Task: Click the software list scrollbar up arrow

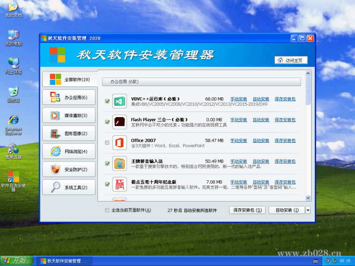Action: (x=308, y=74)
